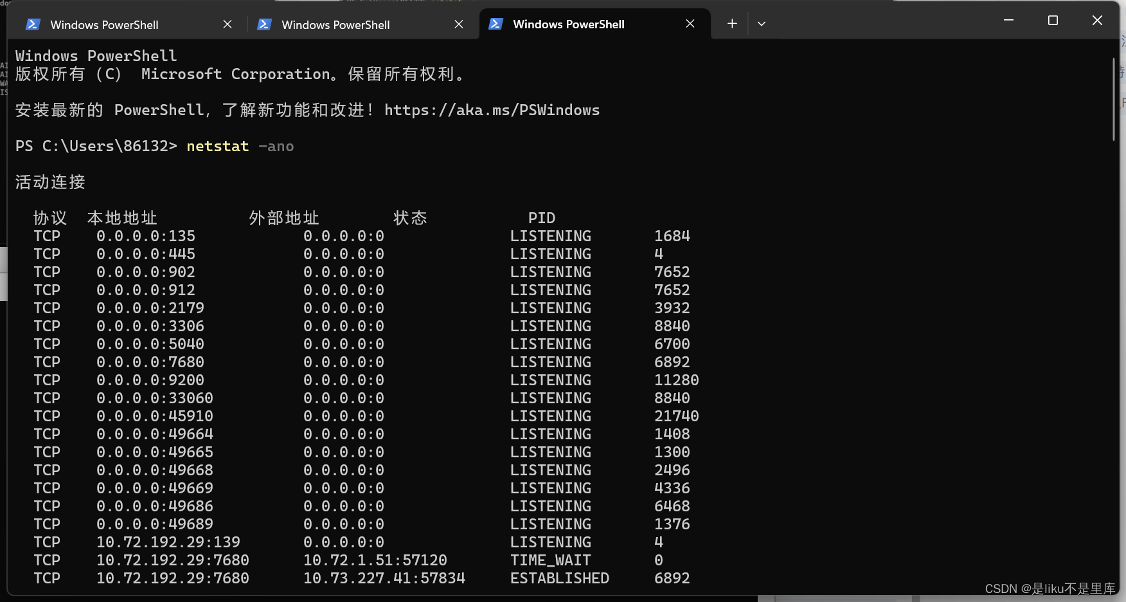Click local address 0.0.0.0:49664

(155, 435)
